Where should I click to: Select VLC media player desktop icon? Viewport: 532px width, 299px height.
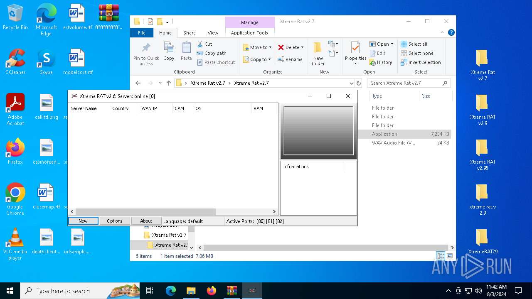tap(15, 244)
